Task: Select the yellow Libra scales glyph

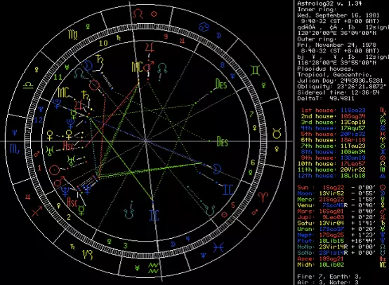Action: 28,85
